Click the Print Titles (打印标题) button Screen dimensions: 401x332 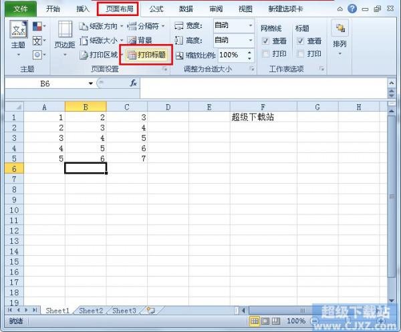pos(146,55)
